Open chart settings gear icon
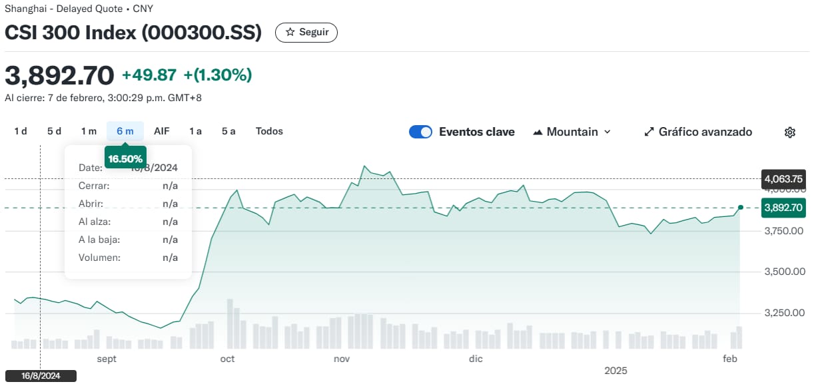The width and height of the screenshot is (826, 384). (x=790, y=132)
